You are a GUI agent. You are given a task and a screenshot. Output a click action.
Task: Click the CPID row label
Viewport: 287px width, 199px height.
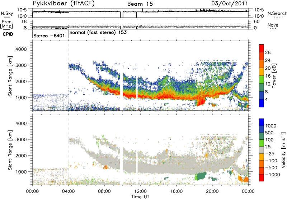coord(8,34)
